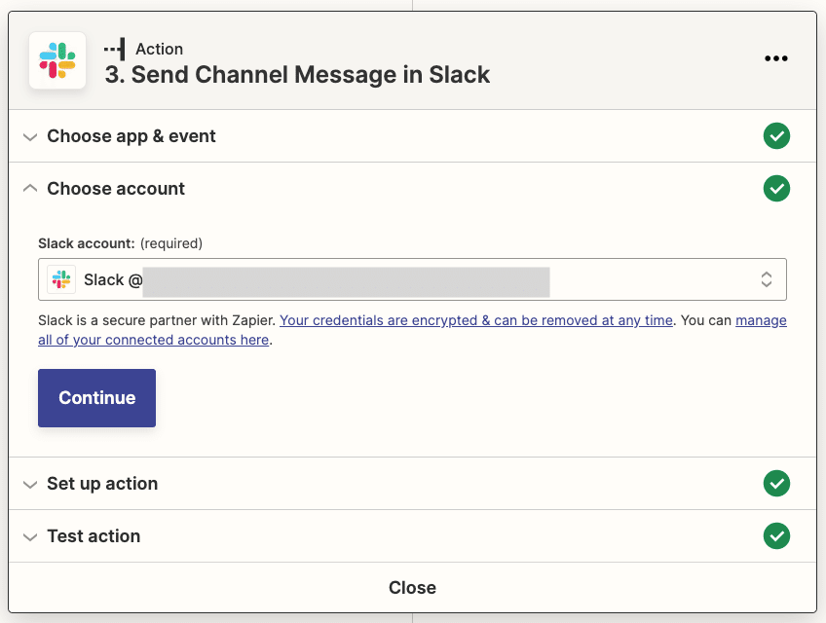The height and width of the screenshot is (623, 826).
Task: Click the up-down arrows in Slack account field
Action: 767,279
